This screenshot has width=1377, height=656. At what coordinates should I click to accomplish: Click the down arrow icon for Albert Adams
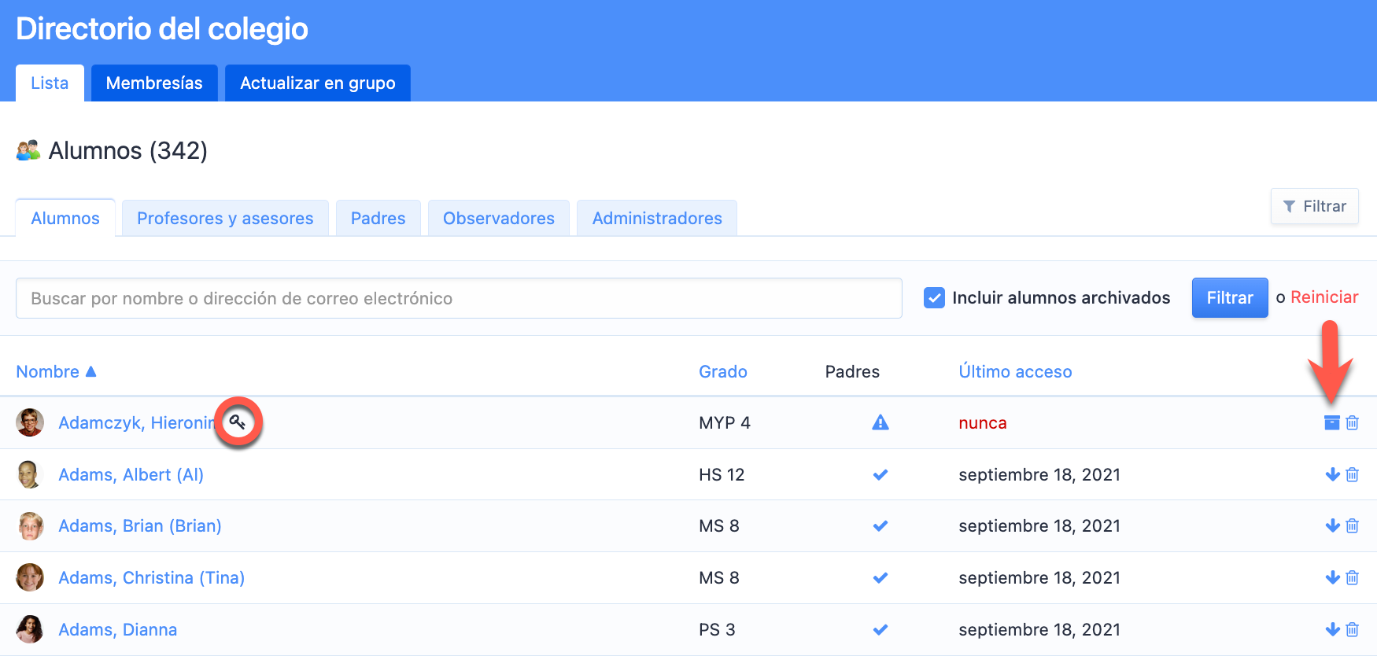click(x=1332, y=474)
